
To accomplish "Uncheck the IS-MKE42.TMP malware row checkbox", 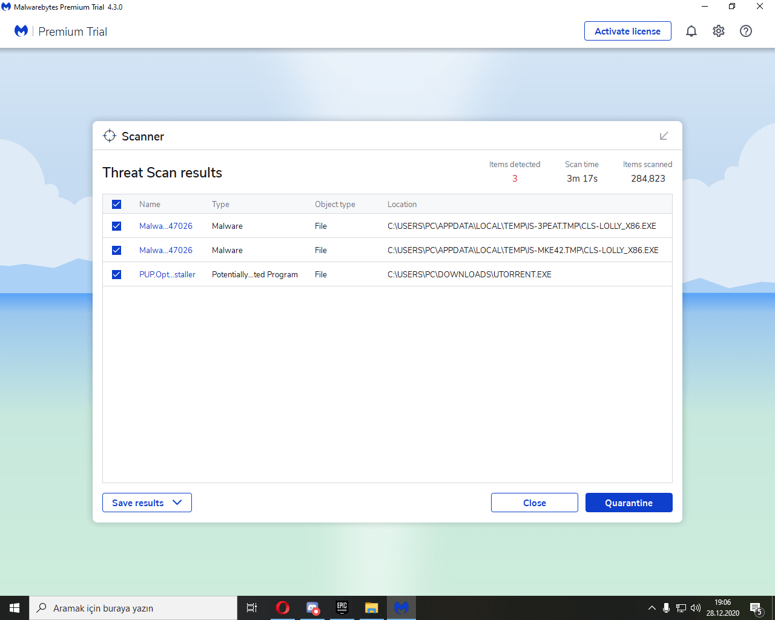I will tap(117, 251).
